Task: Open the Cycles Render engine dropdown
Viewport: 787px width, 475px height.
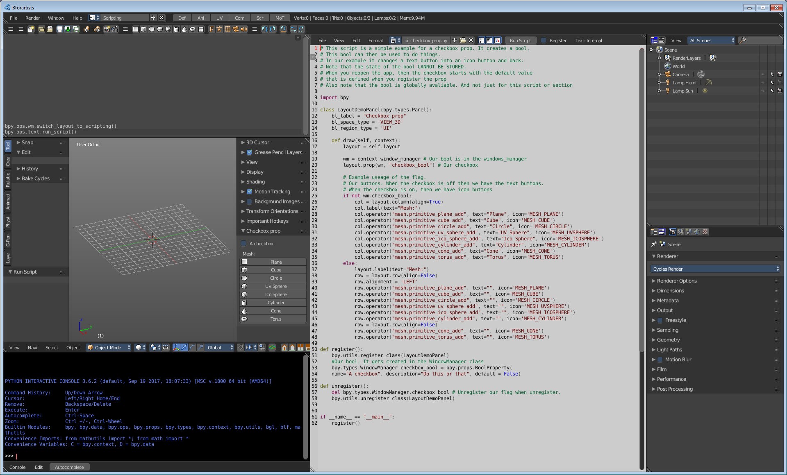Action: click(715, 269)
